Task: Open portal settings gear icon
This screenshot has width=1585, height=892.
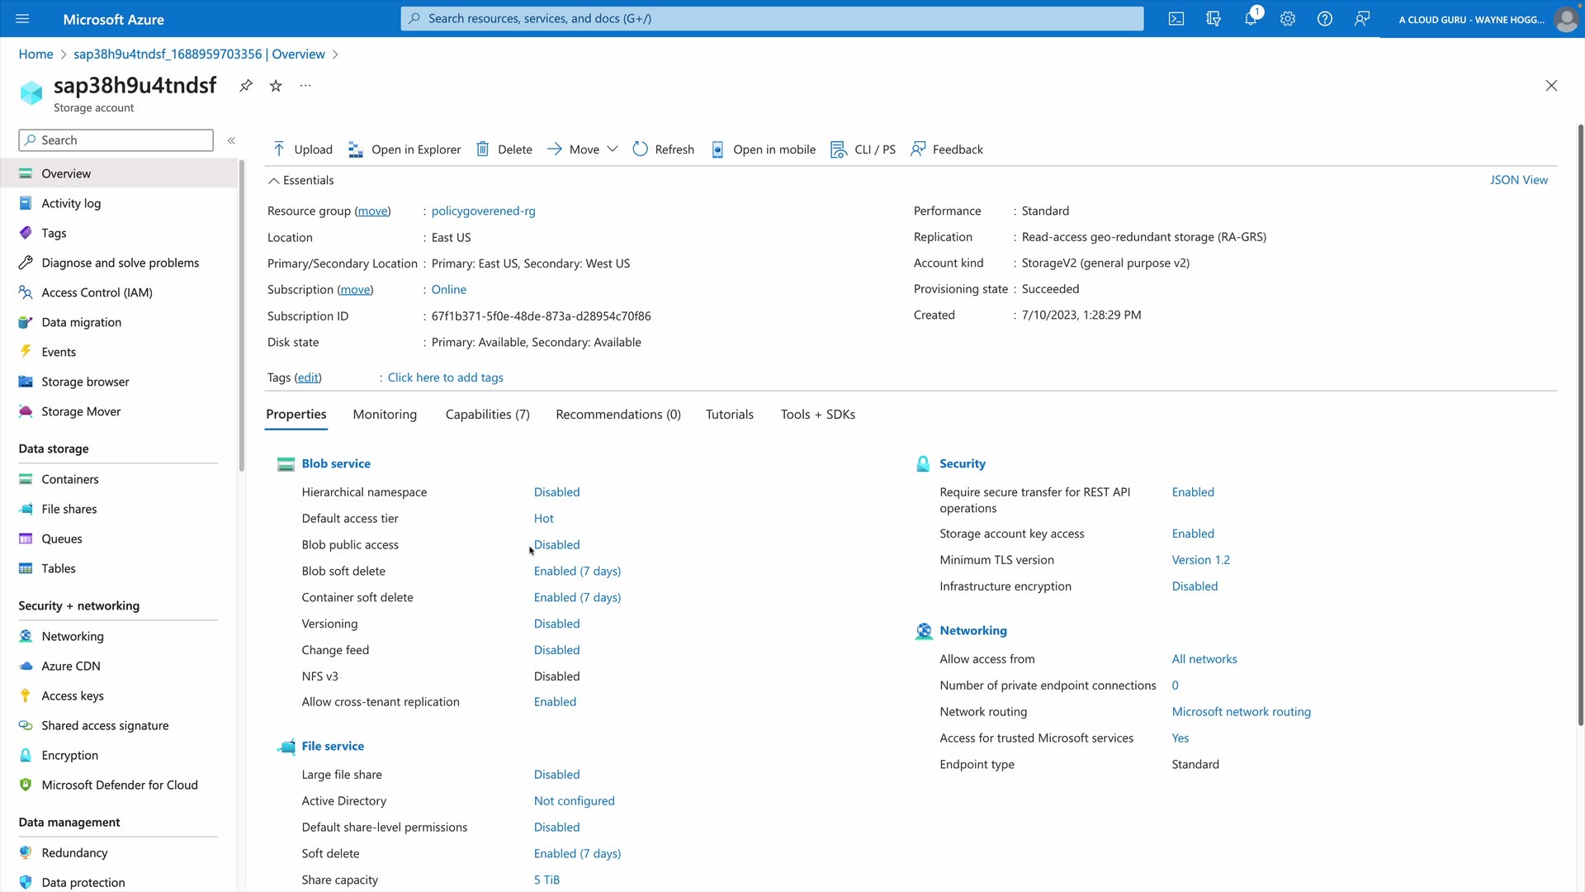Action: click(x=1288, y=19)
